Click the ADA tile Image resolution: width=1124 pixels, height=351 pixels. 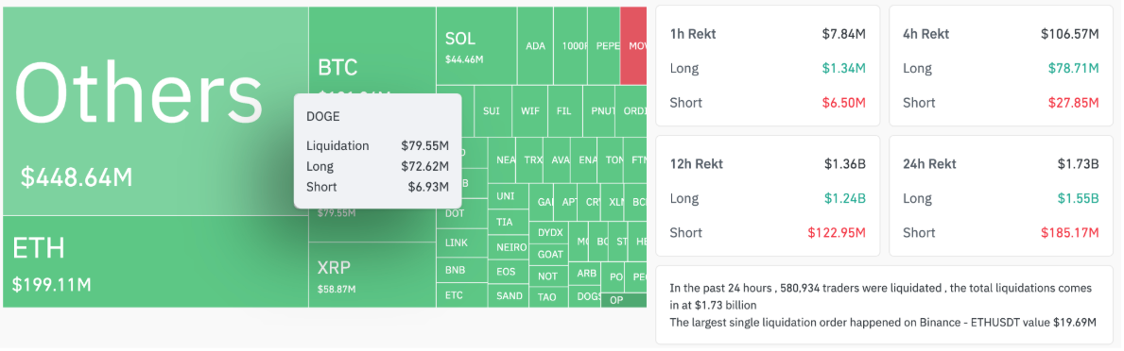pos(535,45)
